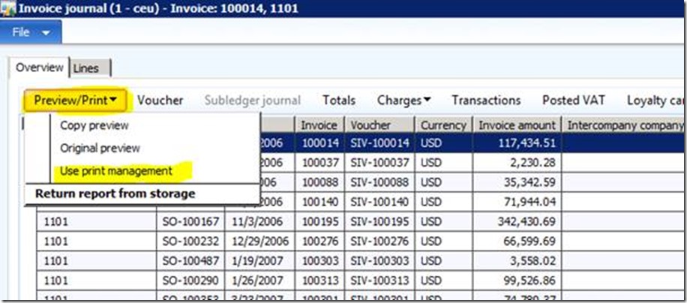The width and height of the screenshot is (687, 303).
Task: Expand the Charges dropdown
Action: click(x=403, y=100)
